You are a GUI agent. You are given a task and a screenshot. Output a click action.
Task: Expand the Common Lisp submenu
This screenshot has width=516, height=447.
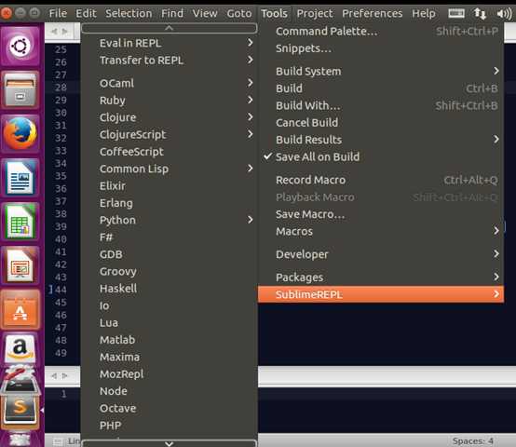(170, 169)
